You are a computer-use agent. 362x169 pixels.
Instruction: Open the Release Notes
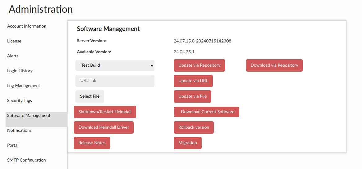(x=92, y=143)
